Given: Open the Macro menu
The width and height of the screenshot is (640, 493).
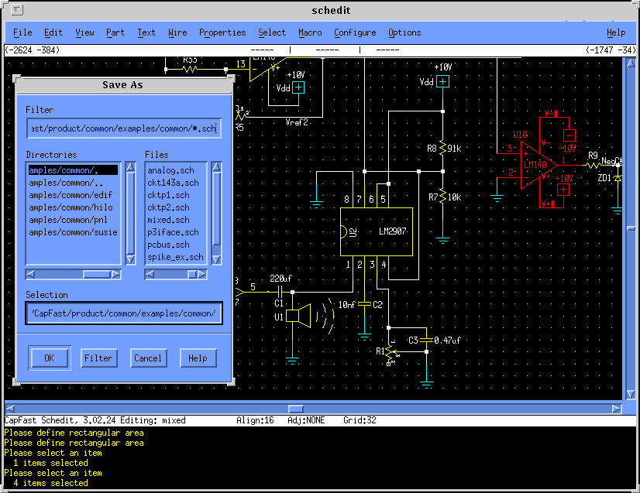Looking at the screenshot, I should click(310, 33).
